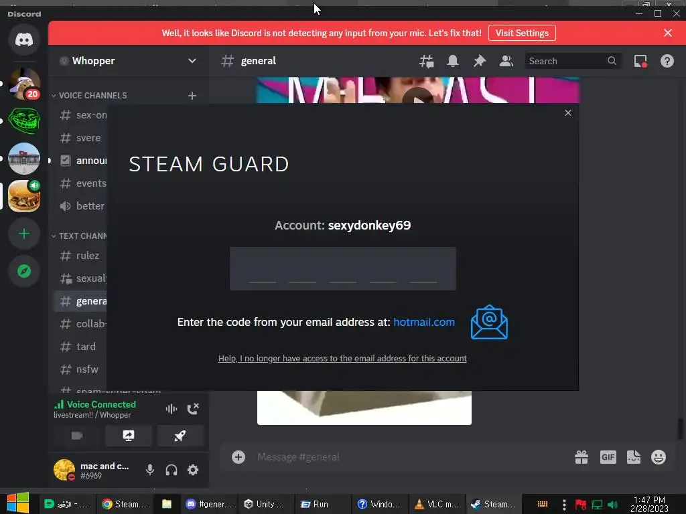Click the volume speaker tray icon
The width and height of the screenshot is (686, 514).
click(612, 505)
